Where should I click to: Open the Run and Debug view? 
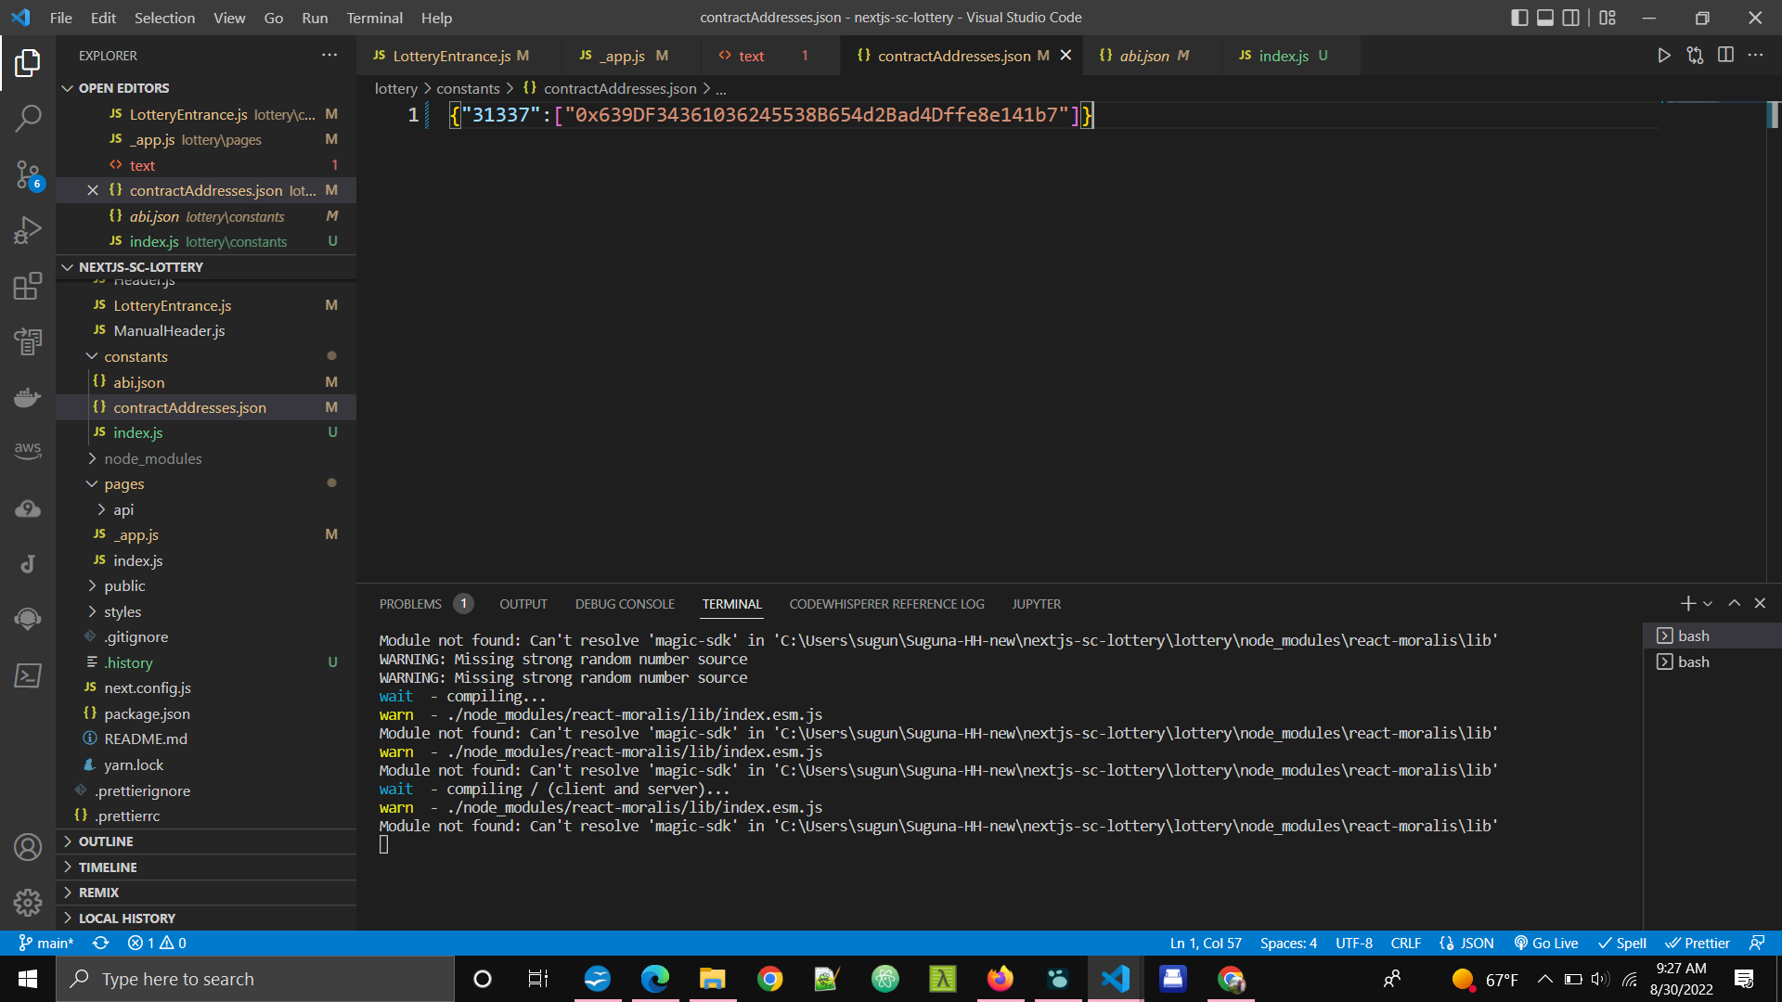tap(27, 229)
